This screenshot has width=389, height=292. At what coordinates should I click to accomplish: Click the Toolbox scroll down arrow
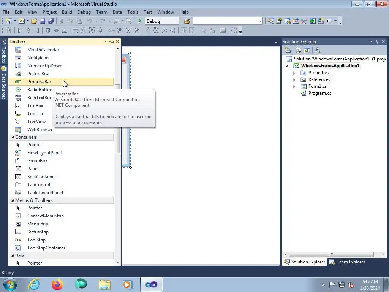[x=118, y=262]
